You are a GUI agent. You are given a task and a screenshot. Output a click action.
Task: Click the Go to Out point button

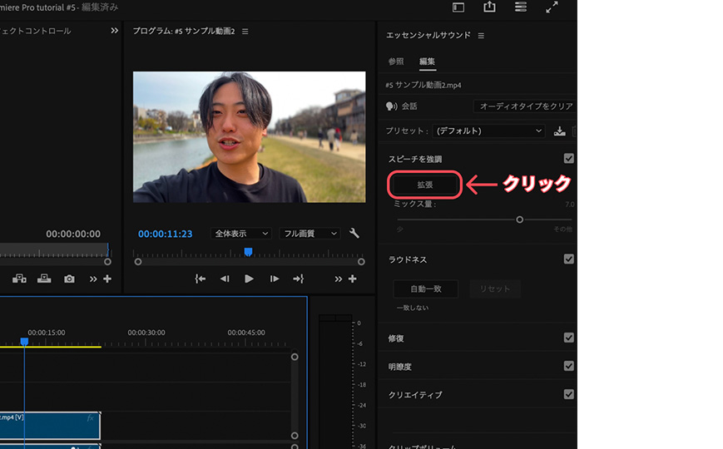click(299, 279)
